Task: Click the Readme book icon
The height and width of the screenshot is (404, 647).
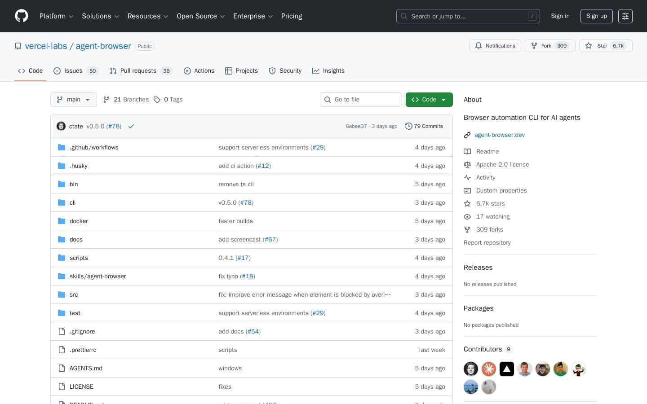Action: pyautogui.click(x=467, y=151)
